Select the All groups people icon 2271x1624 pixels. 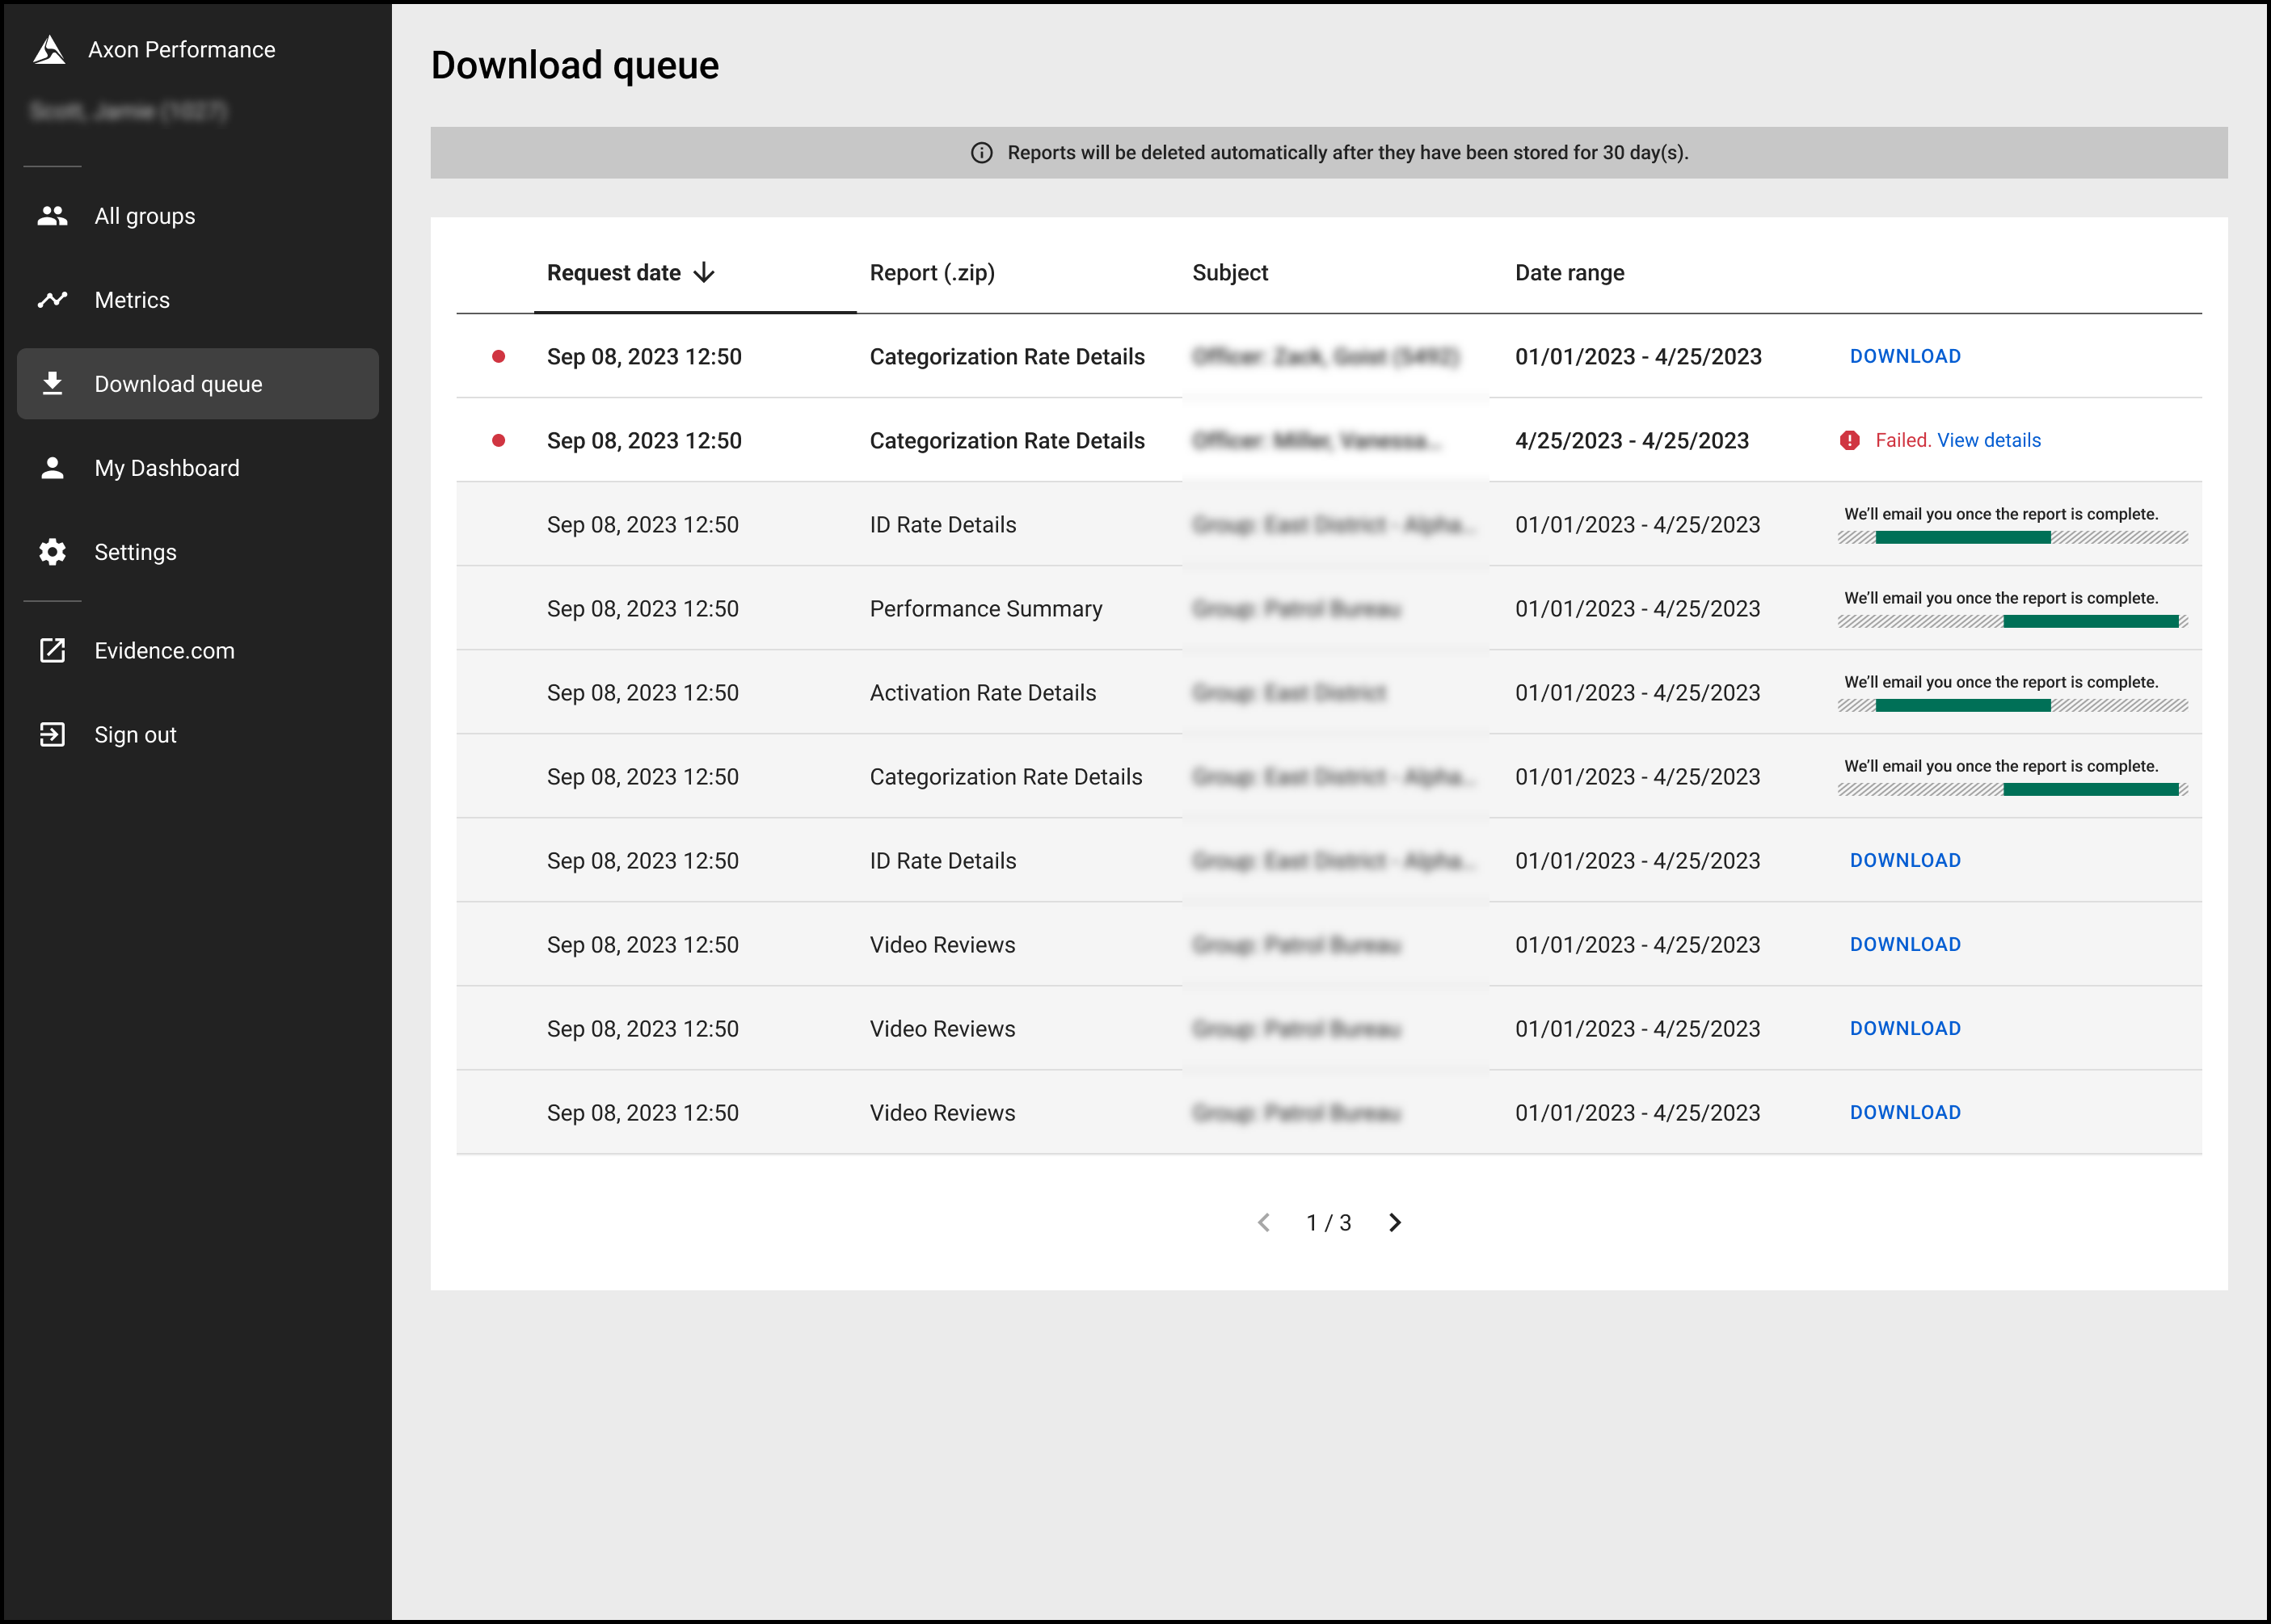(52, 215)
